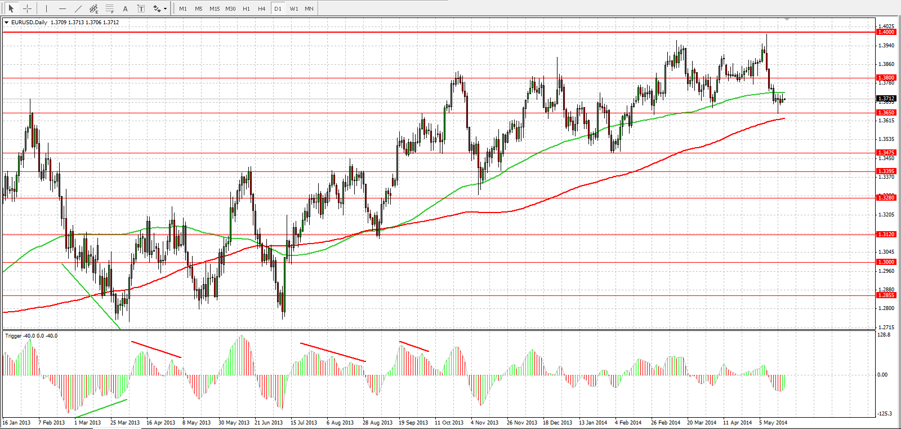Expand the EURUSD,Daily chart menu triangle

click(6, 23)
